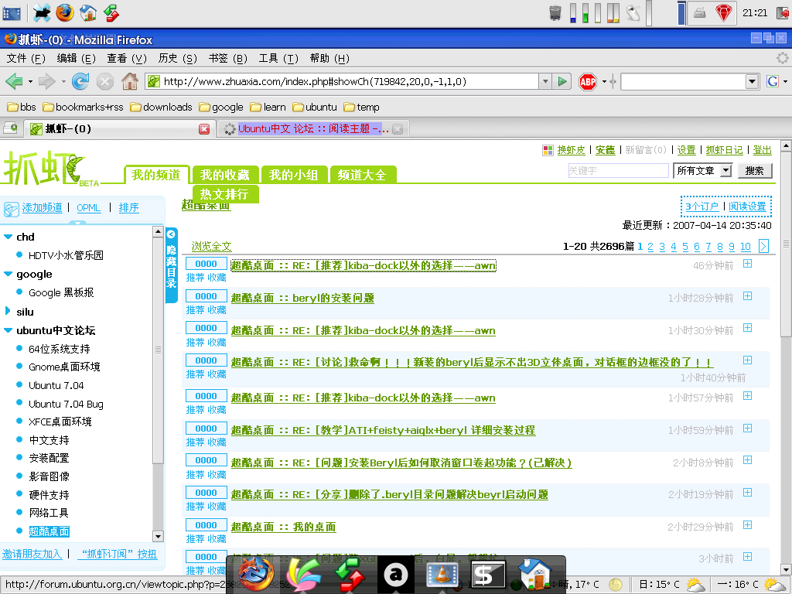This screenshot has width=792, height=594.
Task: Open the 文件 (F) menu
Action: (x=26, y=59)
